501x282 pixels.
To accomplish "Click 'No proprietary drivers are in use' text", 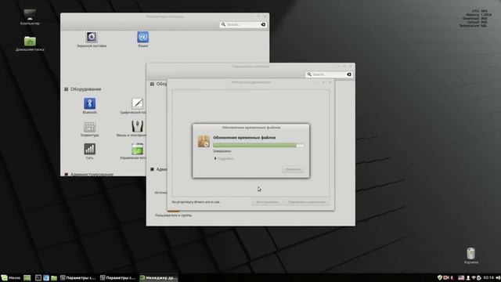I will pos(196,202).
